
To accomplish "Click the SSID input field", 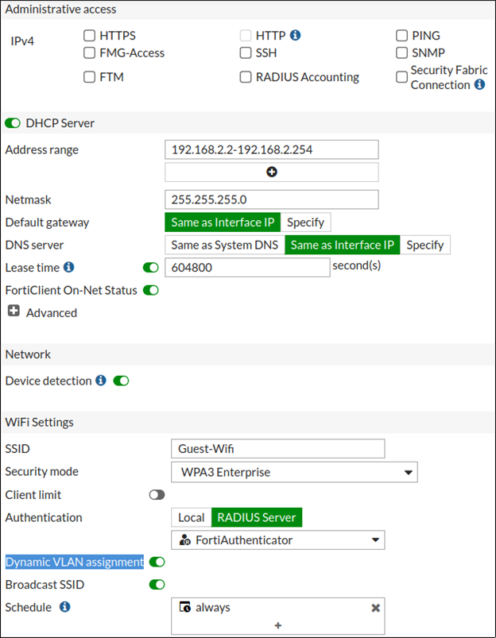I will (x=277, y=449).
